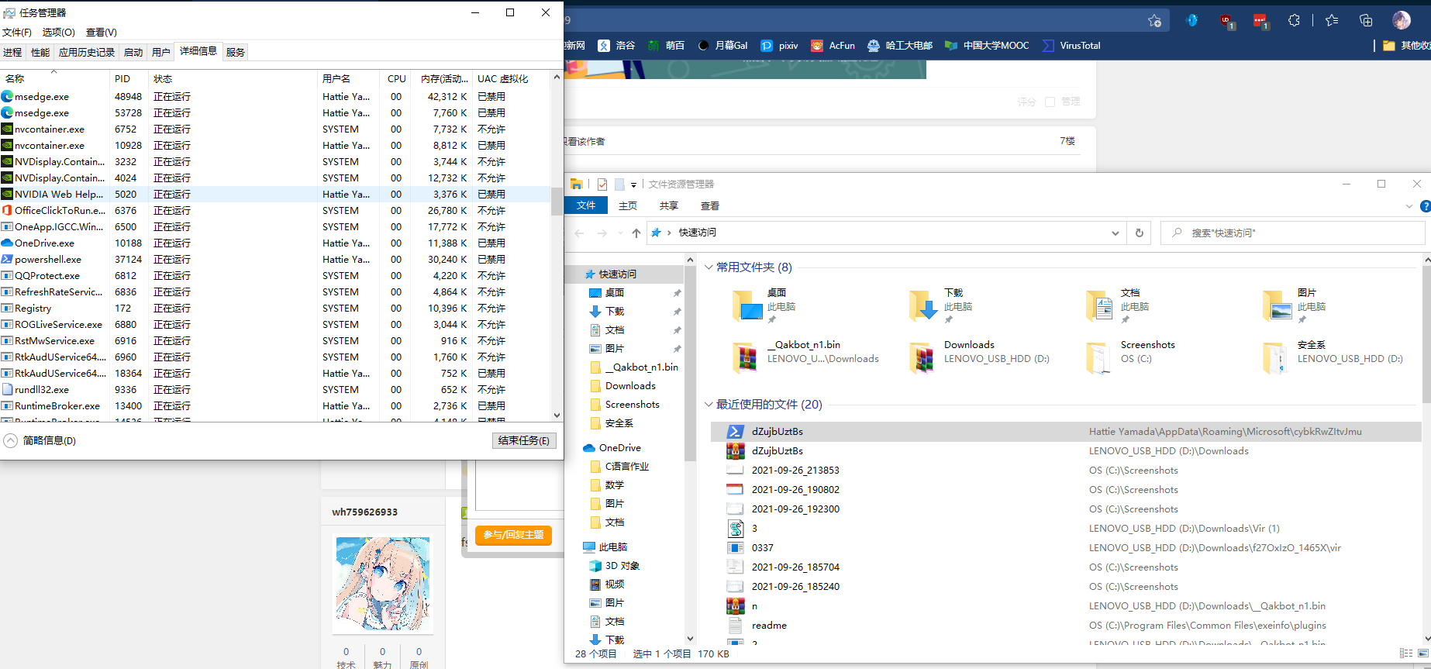This screenshot has width=1431, height=669.
Task: Click the Explorer up-one-level arrow
Action: point(636,233)
